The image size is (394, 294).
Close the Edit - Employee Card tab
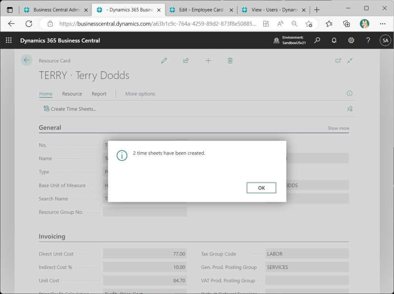pos(231,10)
